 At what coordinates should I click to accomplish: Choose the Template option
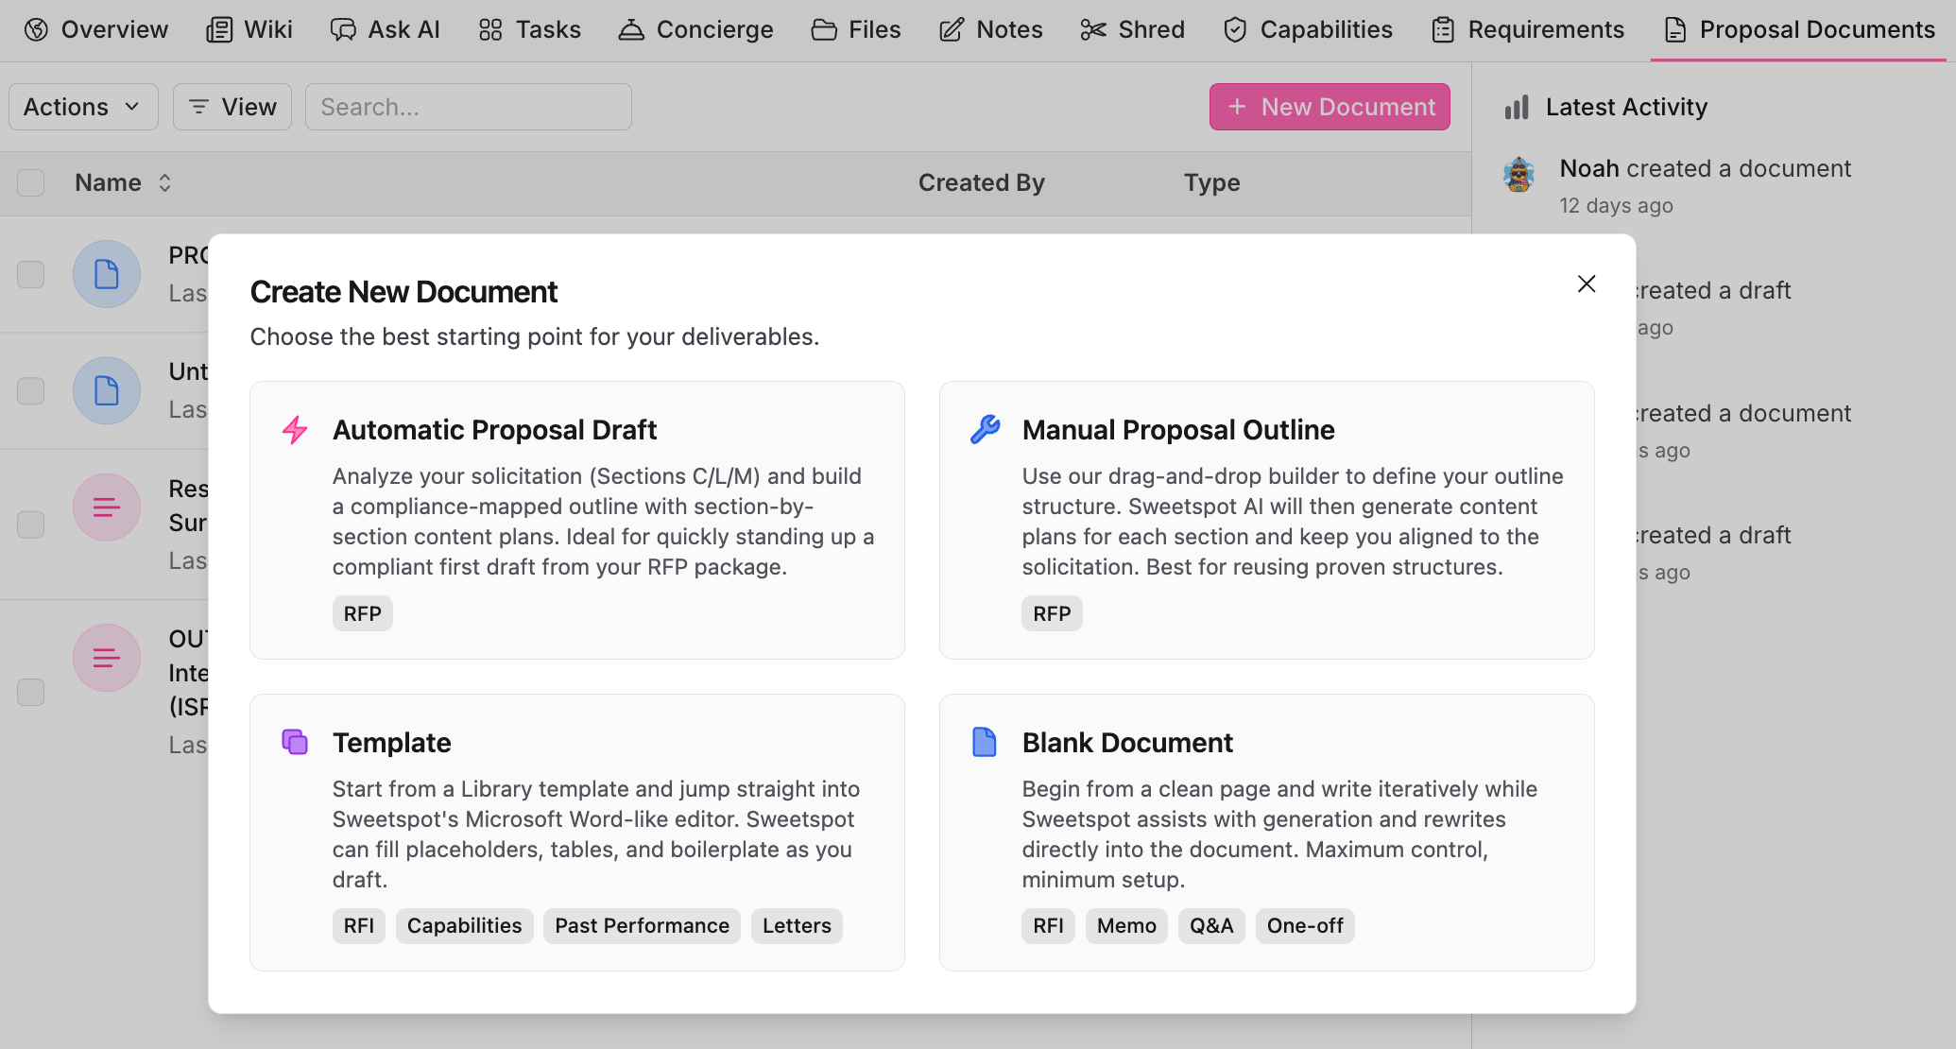(x=577, y=833)
